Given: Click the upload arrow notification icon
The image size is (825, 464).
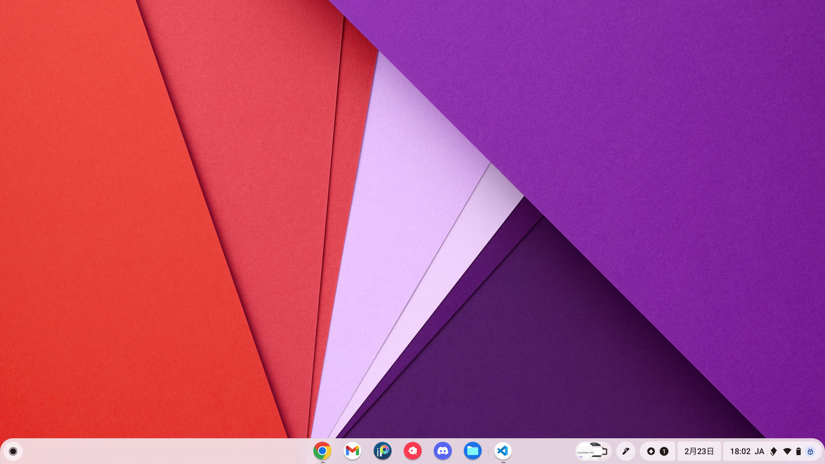Looking at the screenshot, I should click(651, 451).
